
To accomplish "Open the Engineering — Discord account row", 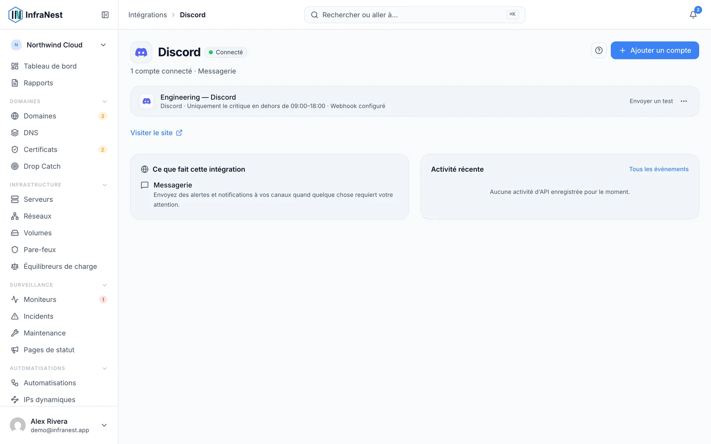I will pyautogui.click(x=414, y=101).
